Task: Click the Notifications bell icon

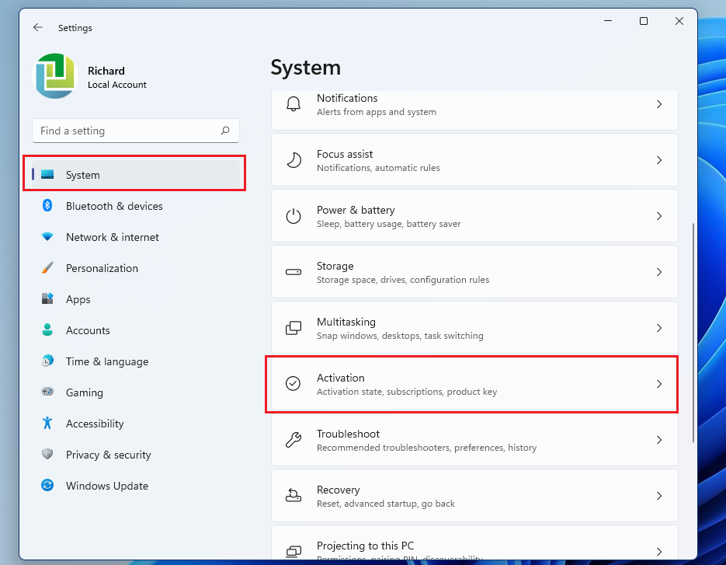Action: (293, 103)
